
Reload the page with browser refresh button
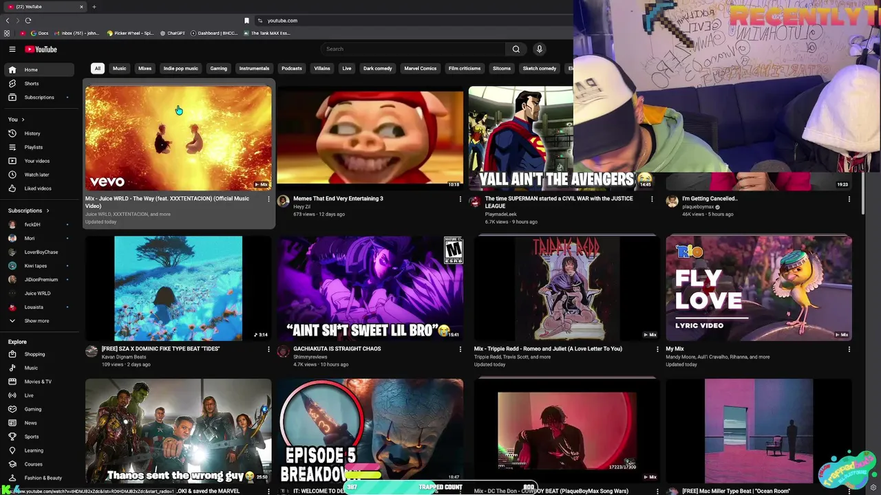tap(28, 21)
